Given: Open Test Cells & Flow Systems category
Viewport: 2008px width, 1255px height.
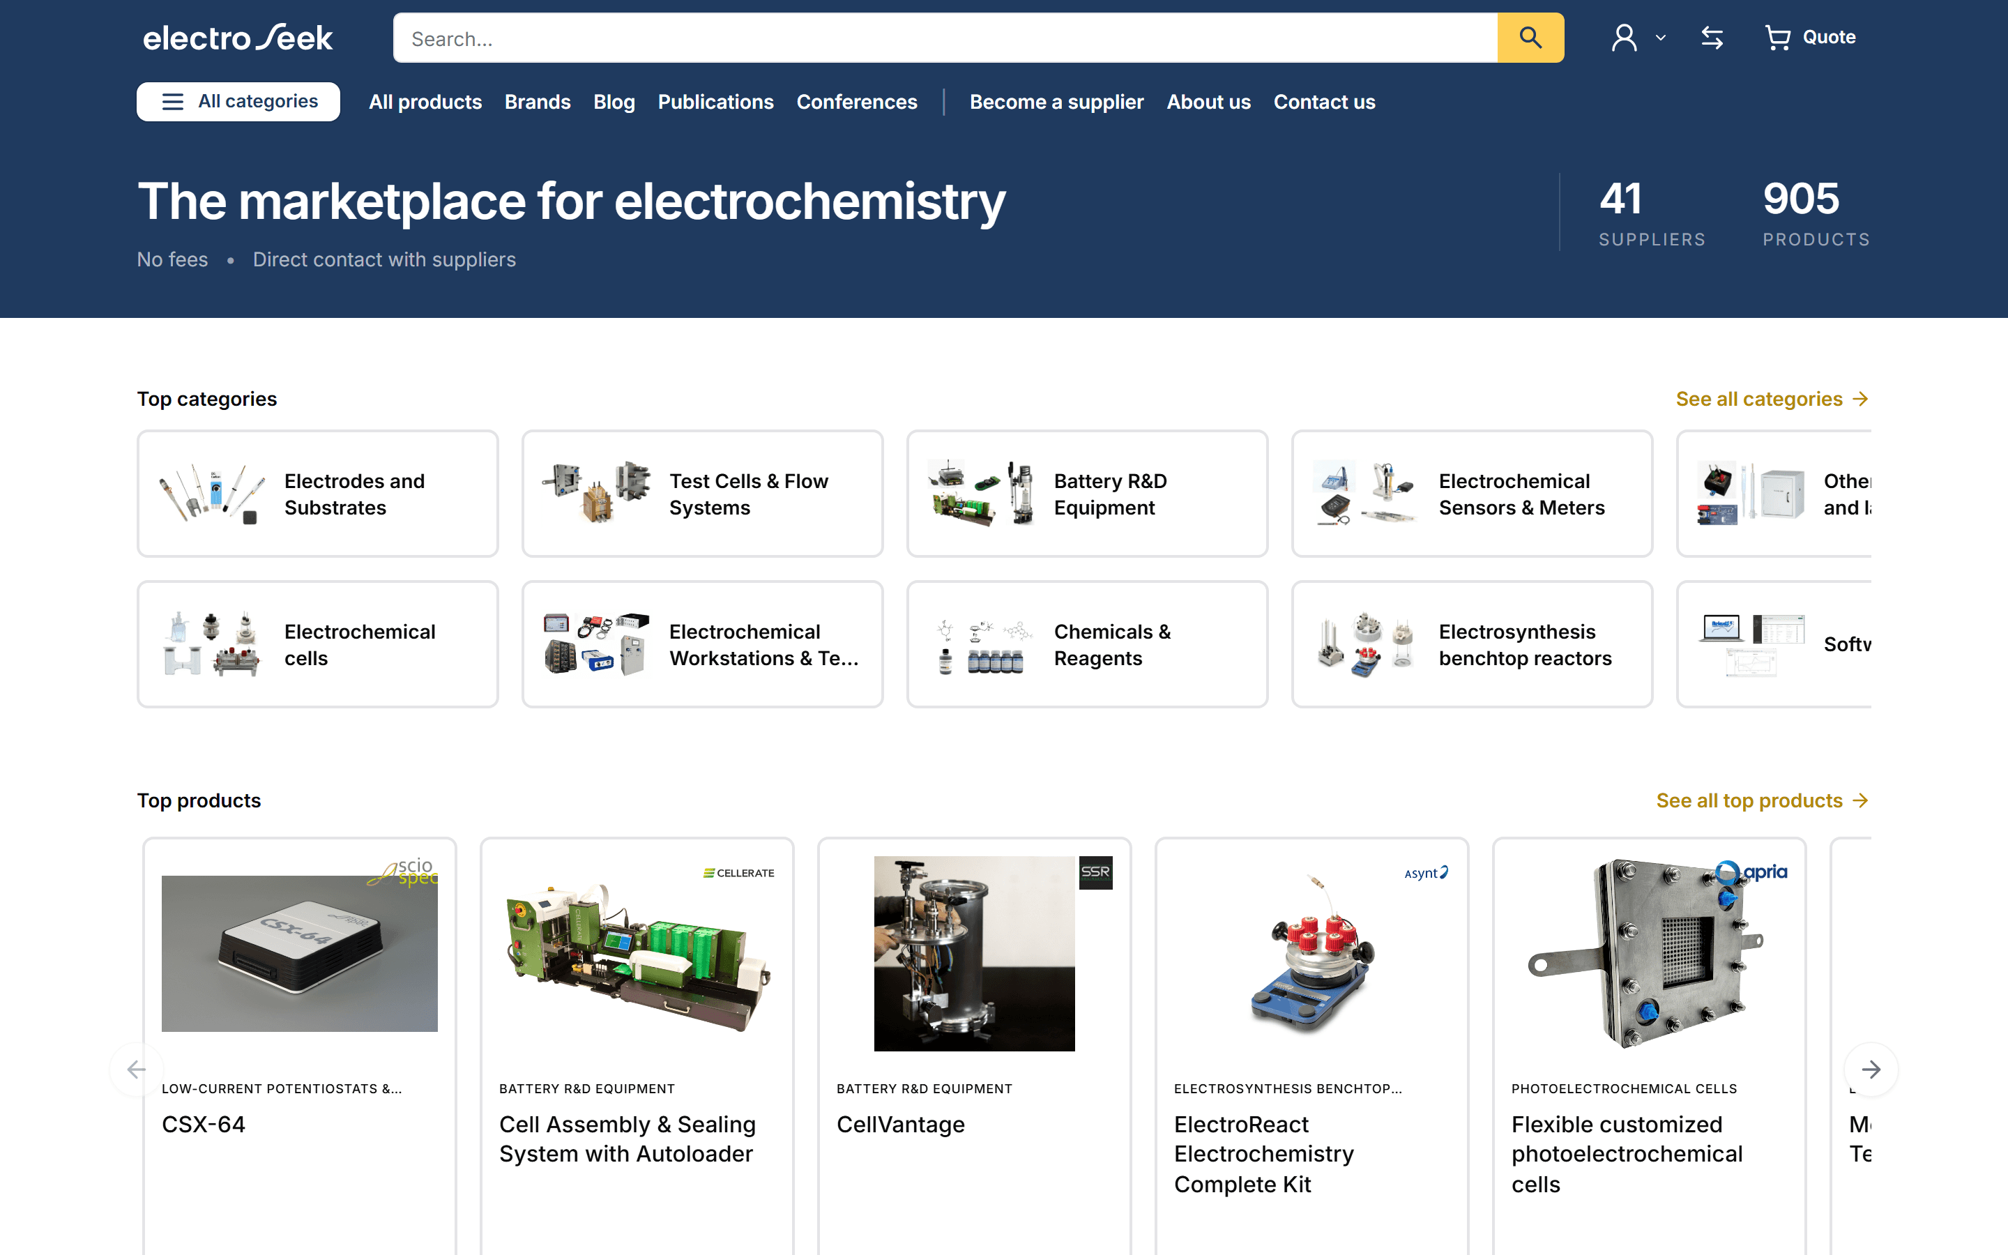Looking at the screenshot, I should pos(702,494).
